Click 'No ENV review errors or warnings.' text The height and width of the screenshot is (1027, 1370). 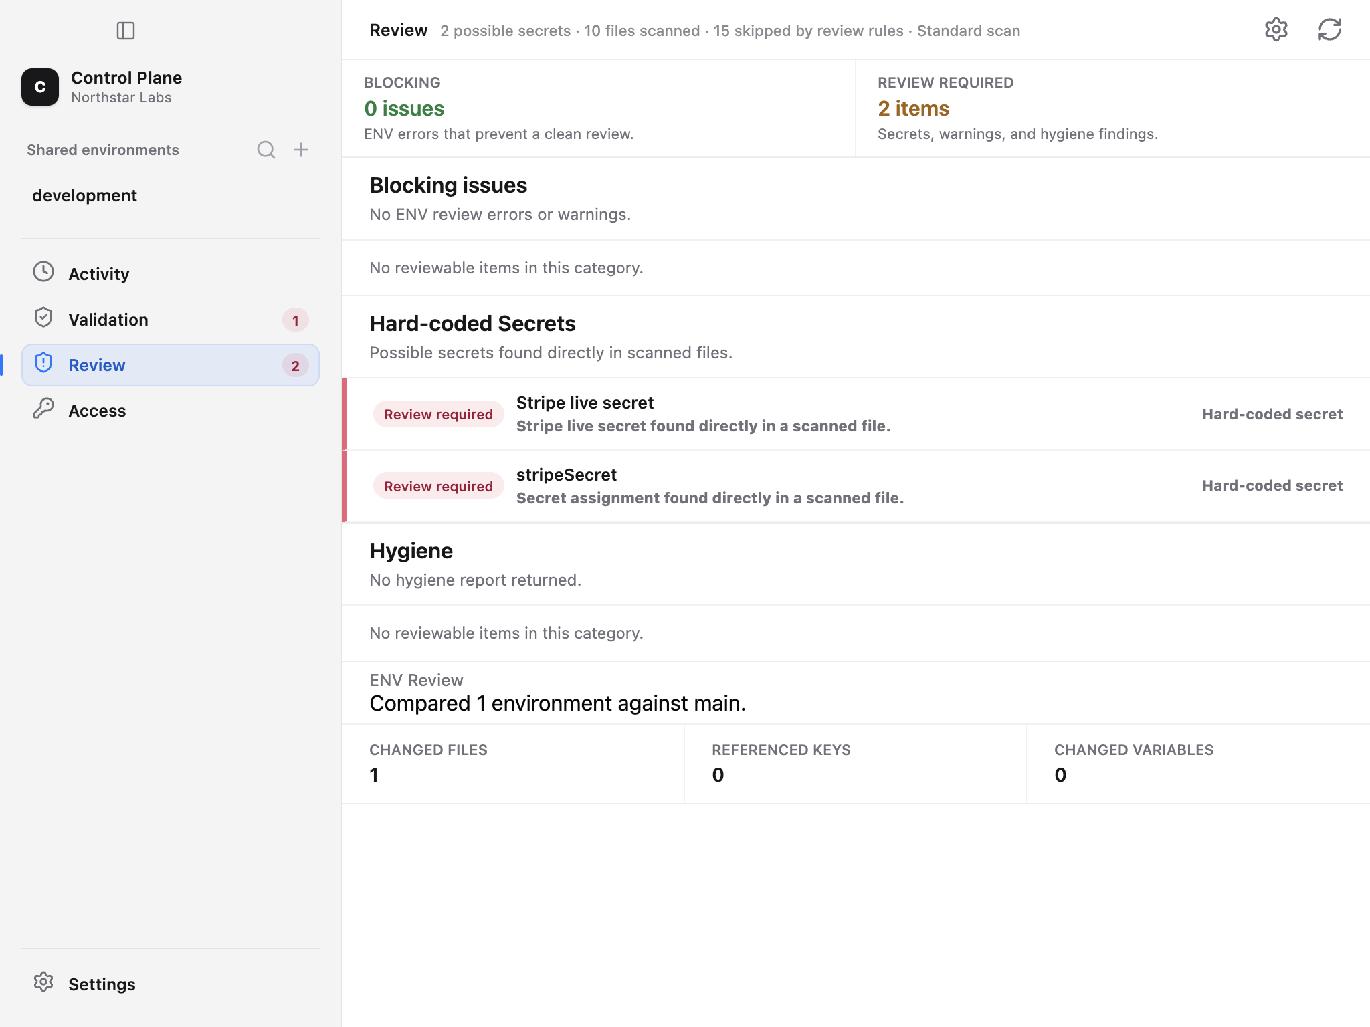tap(500, 215)
